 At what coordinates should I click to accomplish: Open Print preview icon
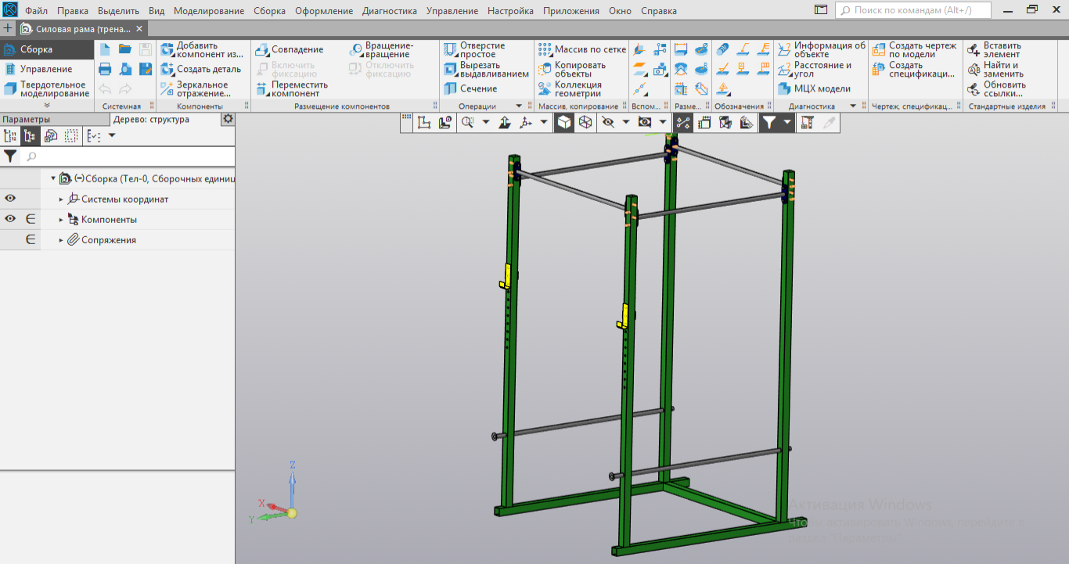(x=125, y=69)
